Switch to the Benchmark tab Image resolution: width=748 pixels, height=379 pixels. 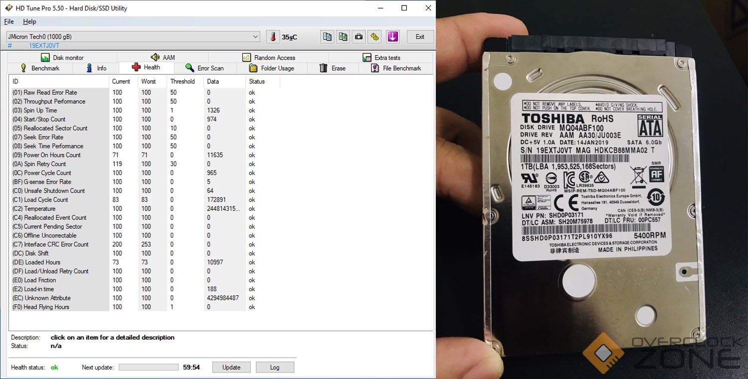pos(40,68)
